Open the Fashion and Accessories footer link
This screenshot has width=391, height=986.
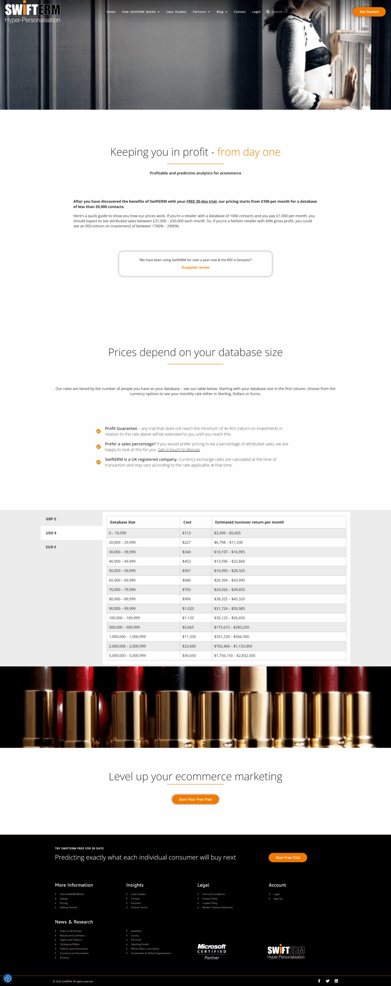(74, 949)
